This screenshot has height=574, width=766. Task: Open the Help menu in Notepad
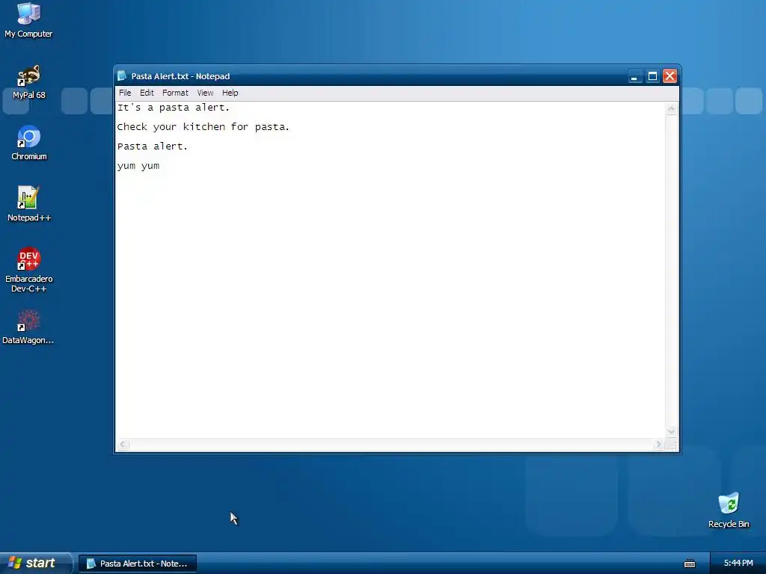pos(230,93)
